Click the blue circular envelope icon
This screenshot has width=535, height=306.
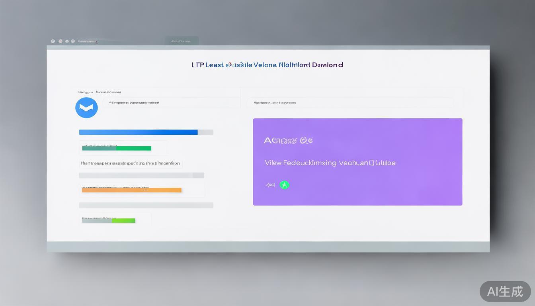[86, 108]
